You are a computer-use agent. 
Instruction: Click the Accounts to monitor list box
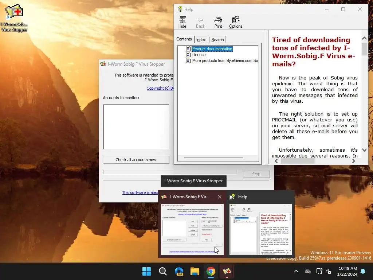(x=136, y=127)
